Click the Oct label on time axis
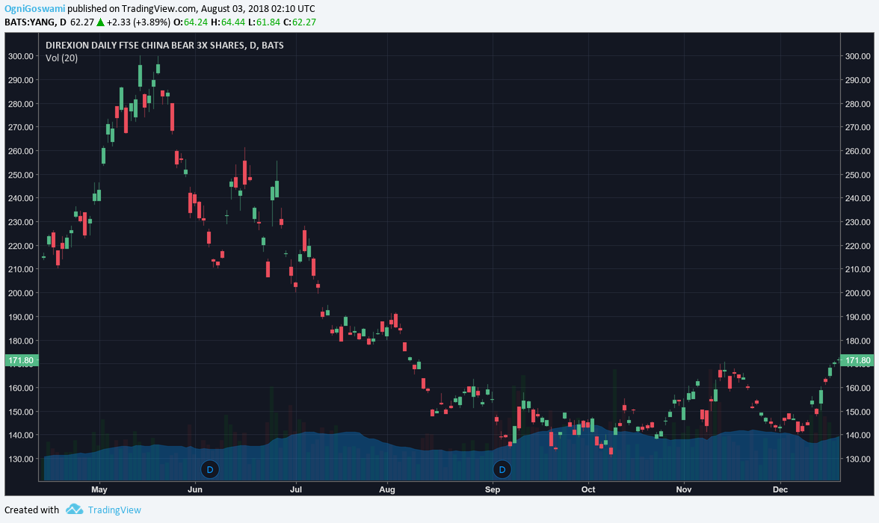This screenshot has width=879, height=523. pos(588,489)
